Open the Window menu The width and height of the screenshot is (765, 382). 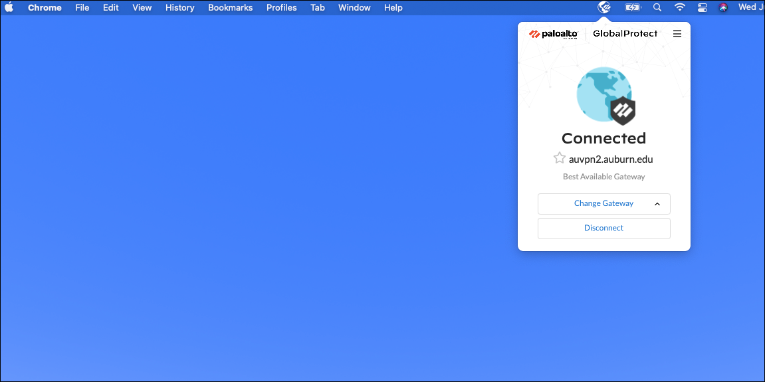coord(354,8)
